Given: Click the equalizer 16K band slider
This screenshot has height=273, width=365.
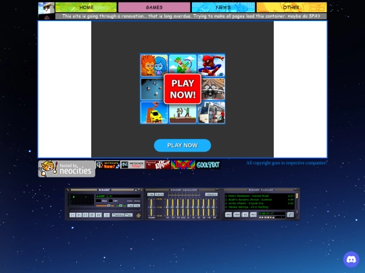Looking at the screenshot, I should [214, 208].
